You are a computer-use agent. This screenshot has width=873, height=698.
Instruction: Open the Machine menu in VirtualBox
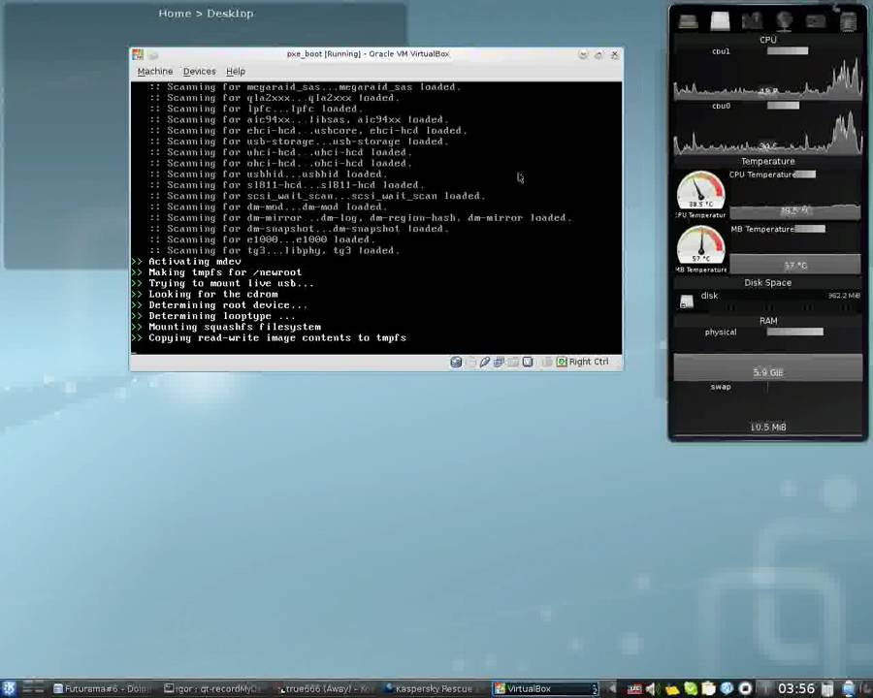pyautogui.click(x=155, y=71)
